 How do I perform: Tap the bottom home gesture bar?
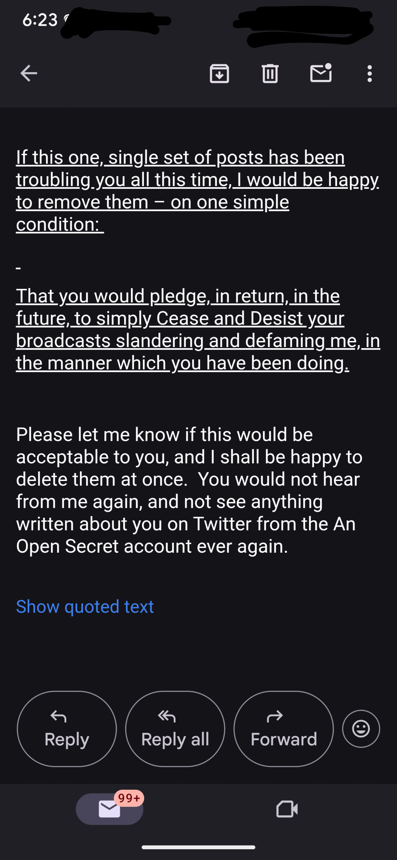click(198, 847)
